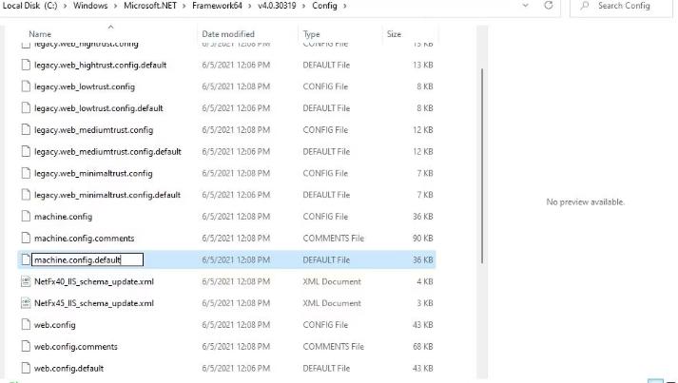Expand chevron after v4.0.30319 breadcrumb

click(x=304, y=6)
